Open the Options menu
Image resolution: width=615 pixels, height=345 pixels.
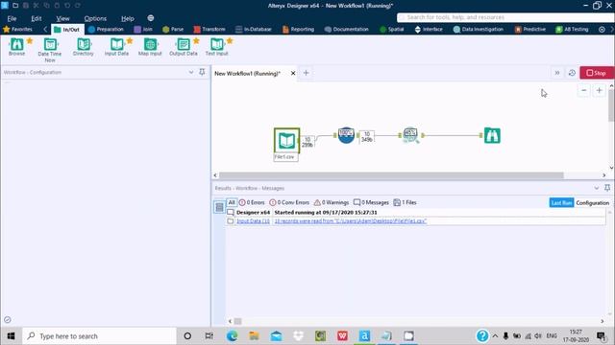[95, 18]
